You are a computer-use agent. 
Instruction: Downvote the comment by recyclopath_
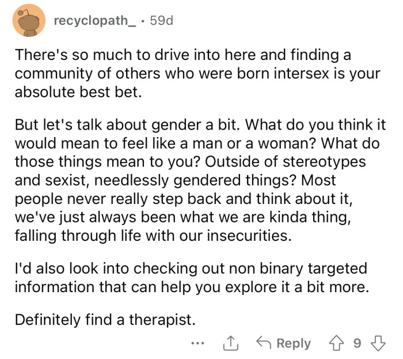[x=379, y=343]
